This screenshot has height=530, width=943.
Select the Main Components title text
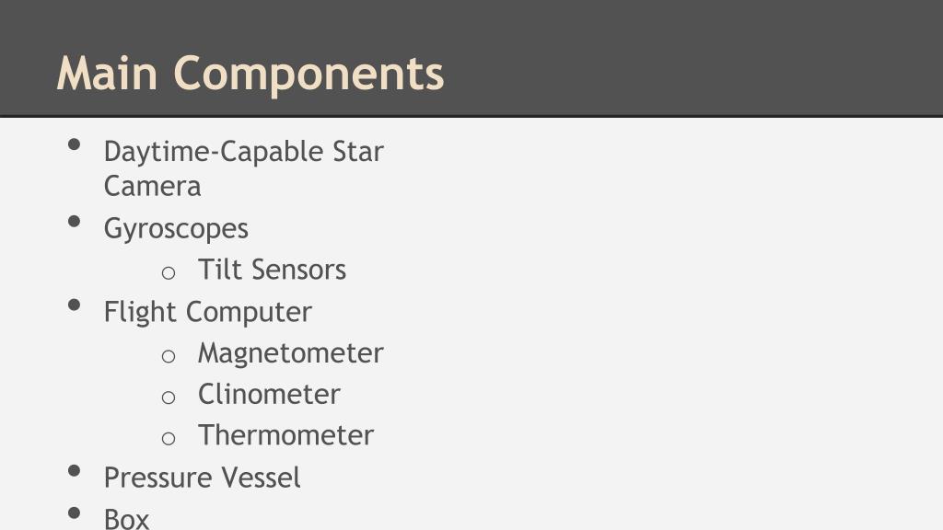250,74
